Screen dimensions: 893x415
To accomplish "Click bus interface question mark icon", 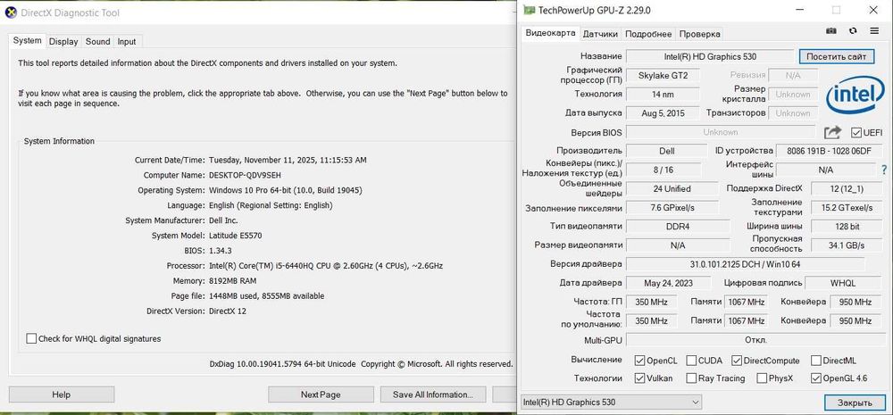I will 884,170.
